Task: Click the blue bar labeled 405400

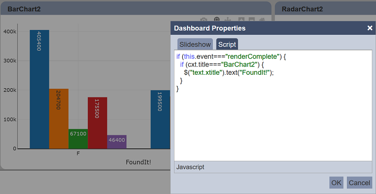Action: [x=39, y=89]
